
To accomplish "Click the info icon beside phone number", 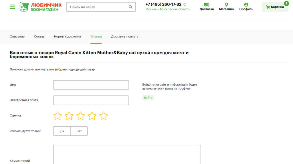I will pyautogui.click(x=185, y=4).
